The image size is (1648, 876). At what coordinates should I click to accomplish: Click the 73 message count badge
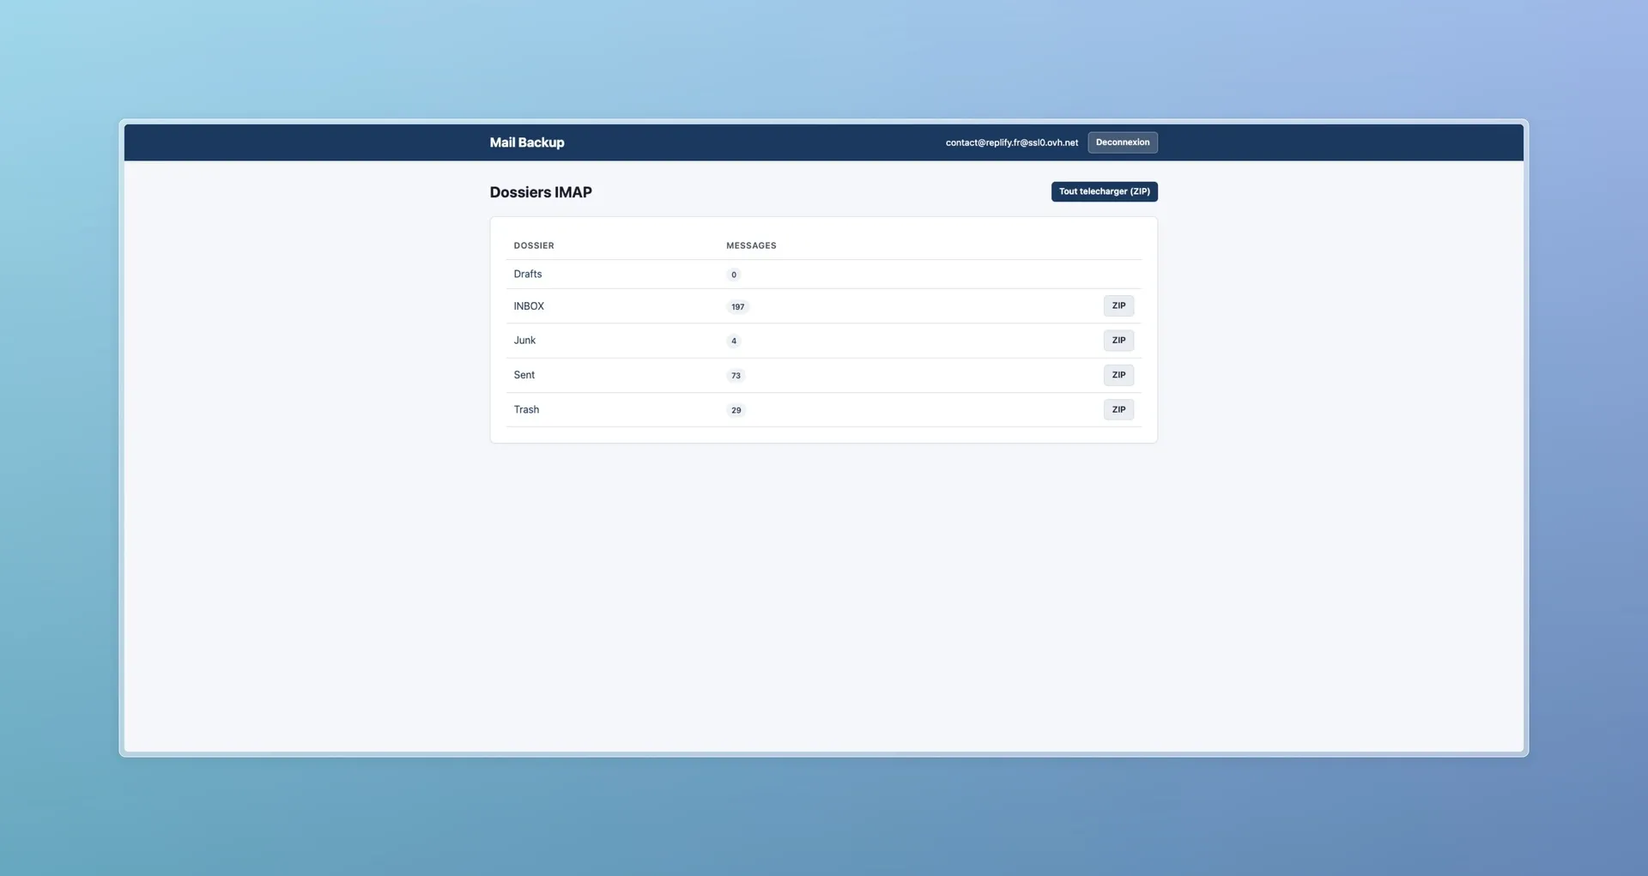point(736,376)
